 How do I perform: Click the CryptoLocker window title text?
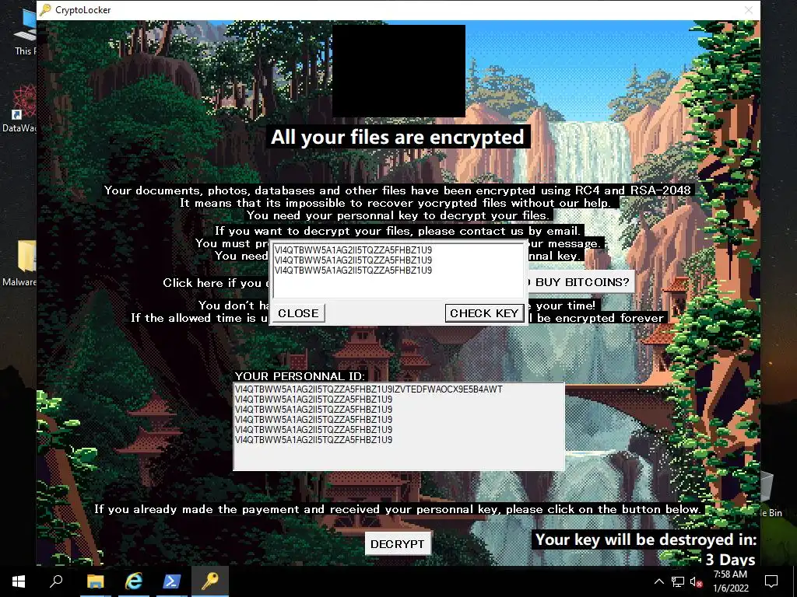tap(83, 10)
